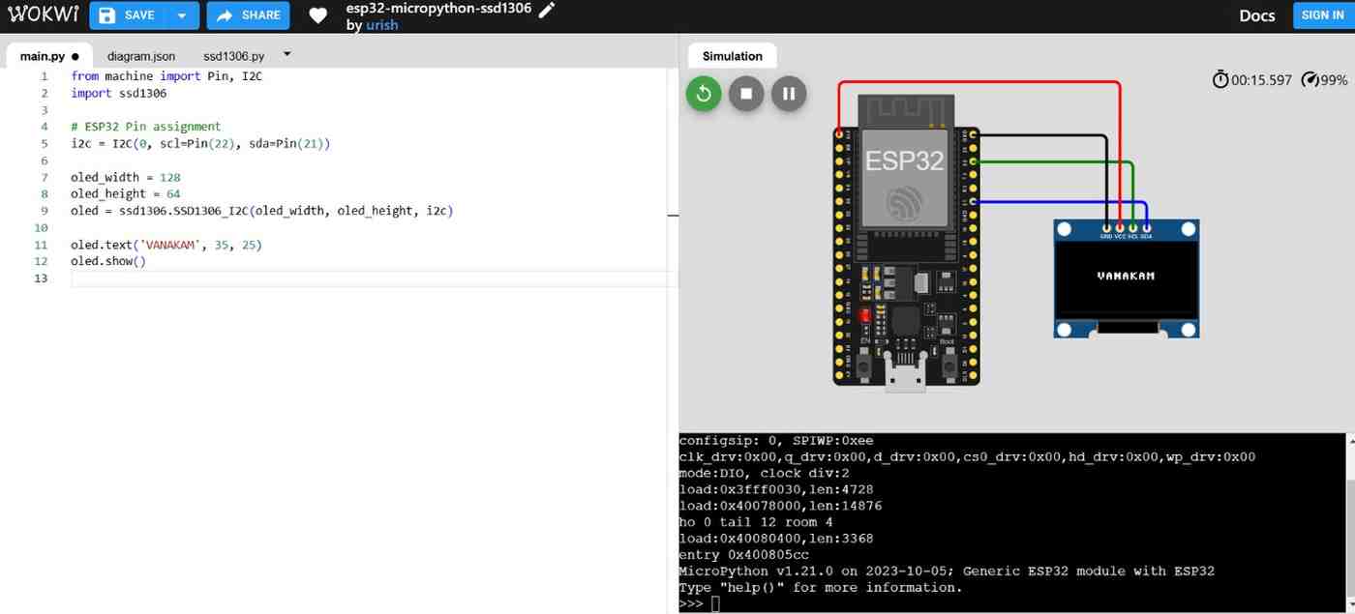
Task: Open the dropdown arrow beside SAVE
Action: pyautogui.click(x=182, y=15)
